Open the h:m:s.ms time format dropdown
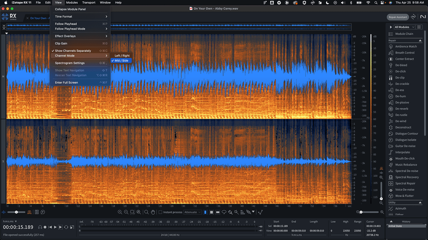This screenshot has height=240, width=428. pyautogui.click(x=10, y=222)
